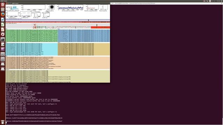Click the small rightmost IQ plot in top row

coord(105,7)
